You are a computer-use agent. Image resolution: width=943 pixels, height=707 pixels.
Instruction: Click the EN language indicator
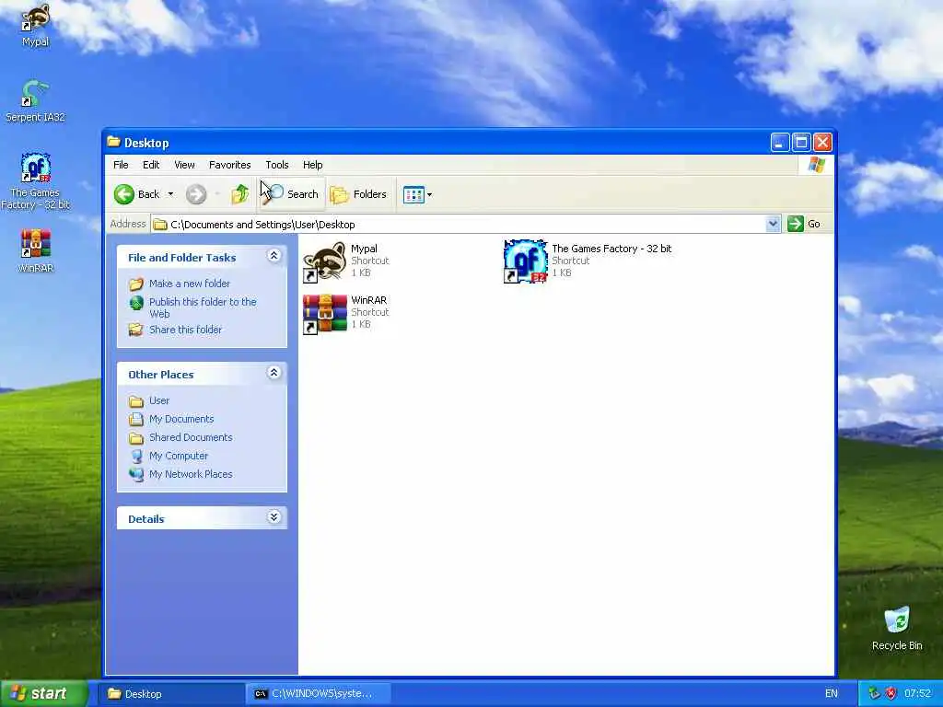tap(832, 694)
